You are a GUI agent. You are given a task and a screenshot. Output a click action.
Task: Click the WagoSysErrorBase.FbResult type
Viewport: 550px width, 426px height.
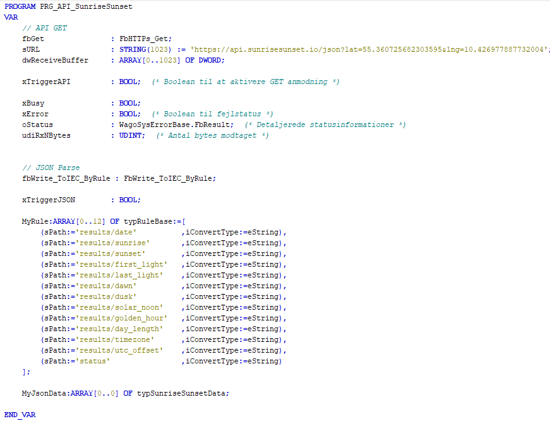pos(176,125)
